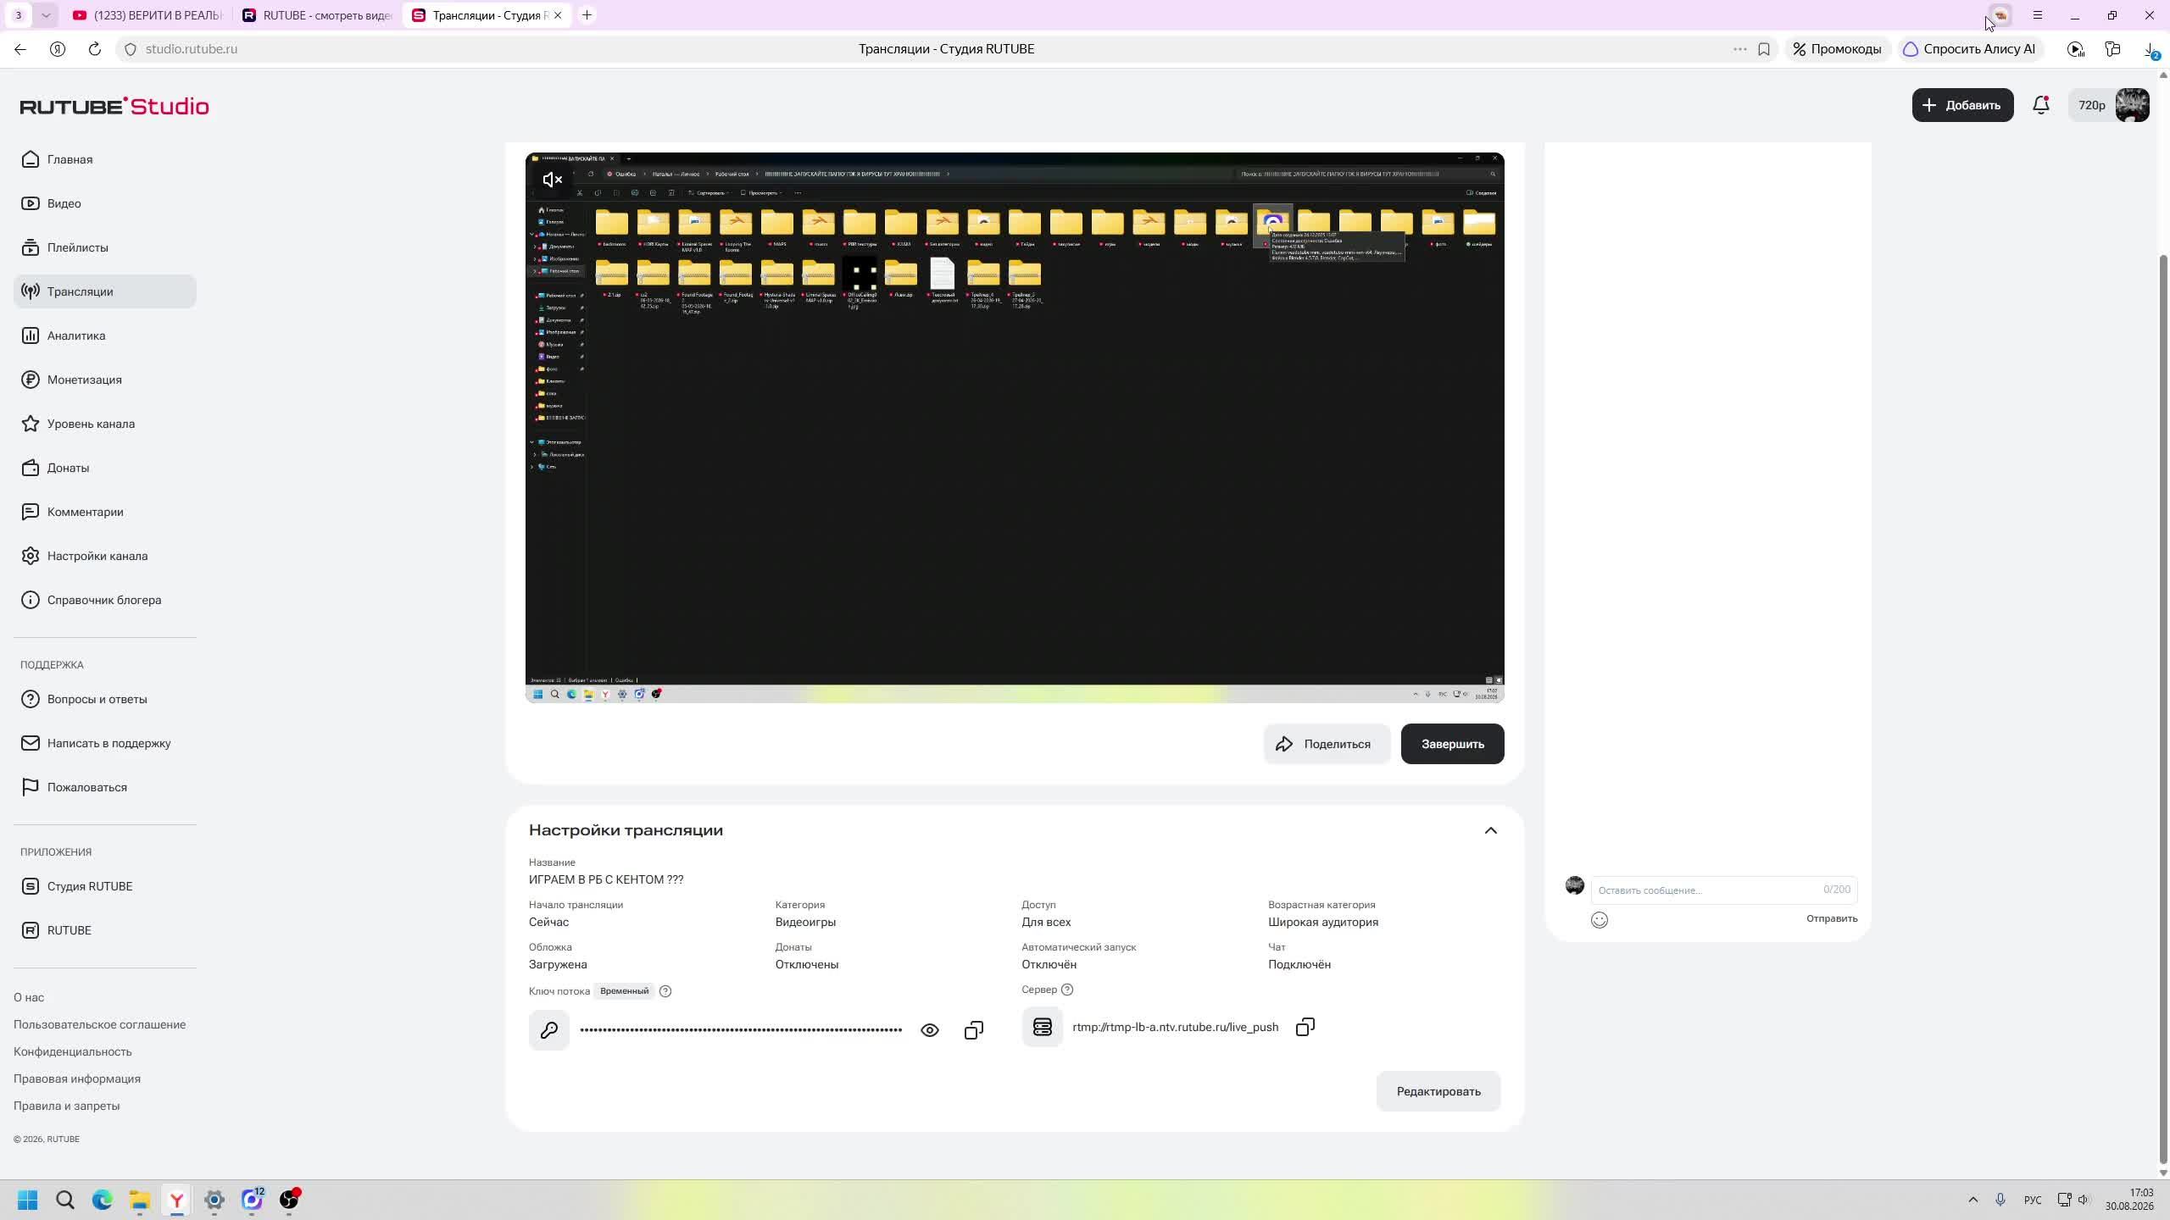This screenshot has height=1220, width=2170.
Task: Unmute the stream preview sound
Action: 553,180
